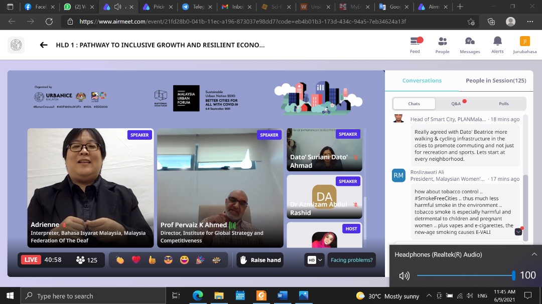Jump to latest chat messages arrow
The image size is (542, 304).
518,232
